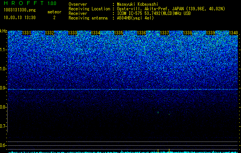Click the 0.7 frequency axis label
This screenshot has height=153, width=241.
coord(3,126)
